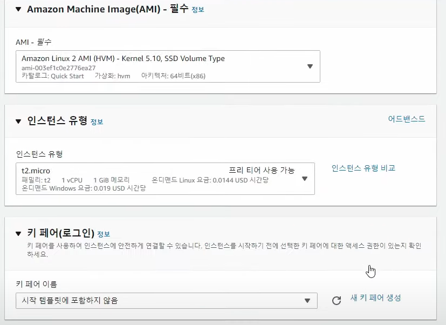Open 인스턴스 유형 비교 link
Viewport: 446px width, 325px height.
(363, 168)
